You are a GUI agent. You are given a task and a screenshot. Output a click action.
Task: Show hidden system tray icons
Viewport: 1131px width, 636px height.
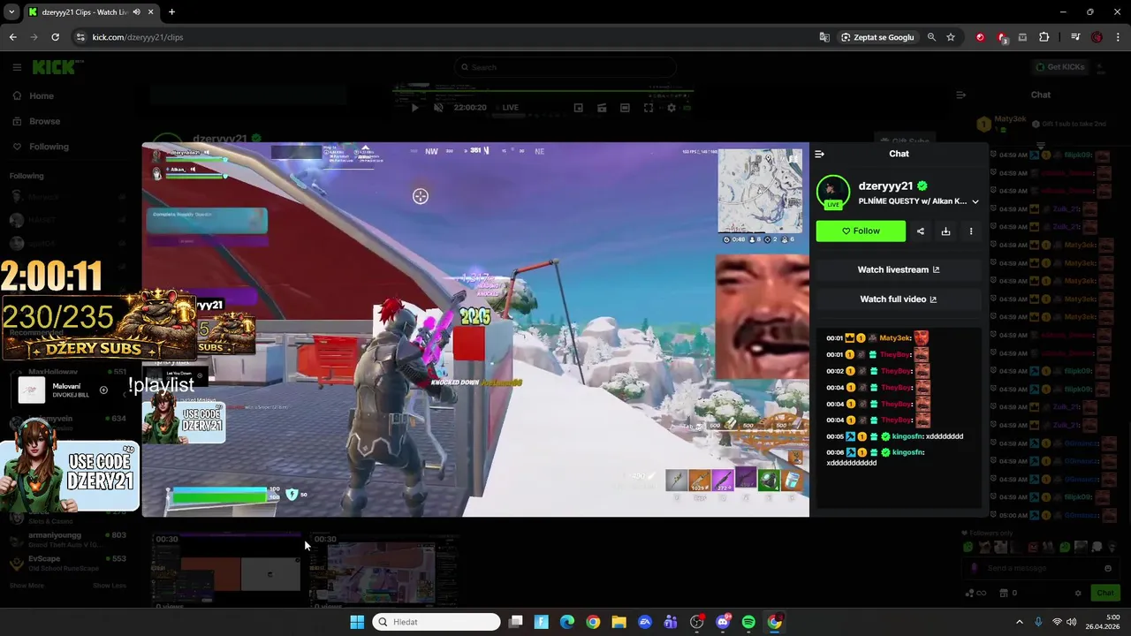(x=1019, y=622)
